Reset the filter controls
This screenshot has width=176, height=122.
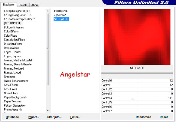click(164, 117)
